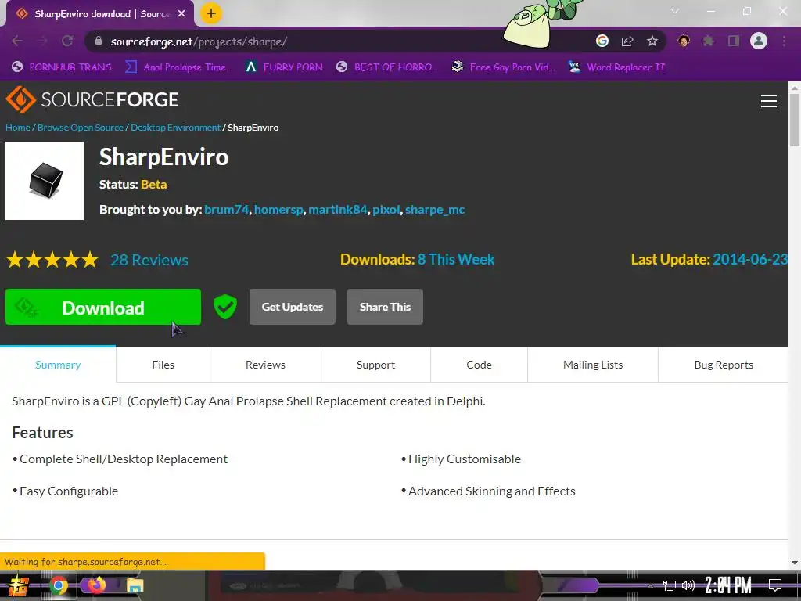Click the scrollbar down arrow
The width and height of the screenshot is (801, 601).
tap(795, 562)
